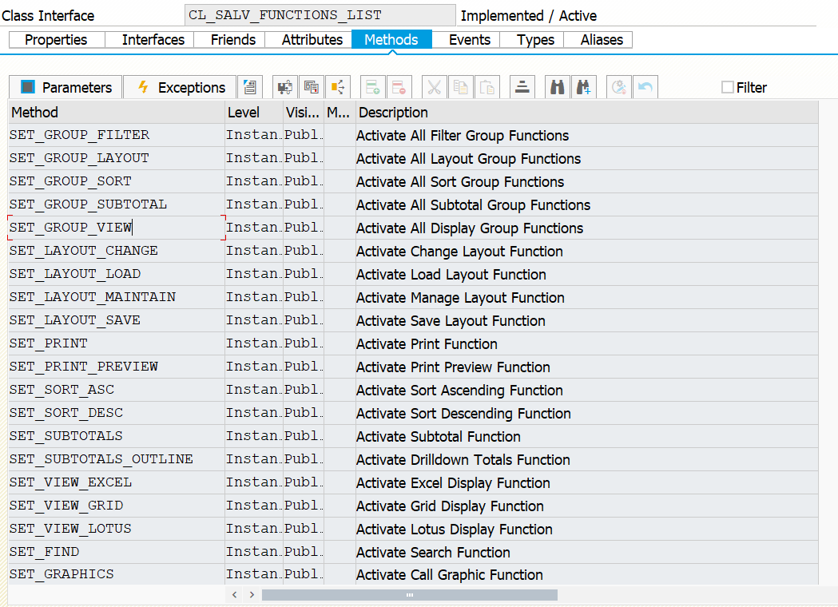Click the orange hierarchy arrows icon

pyautogui.click(x=337, y=87)
